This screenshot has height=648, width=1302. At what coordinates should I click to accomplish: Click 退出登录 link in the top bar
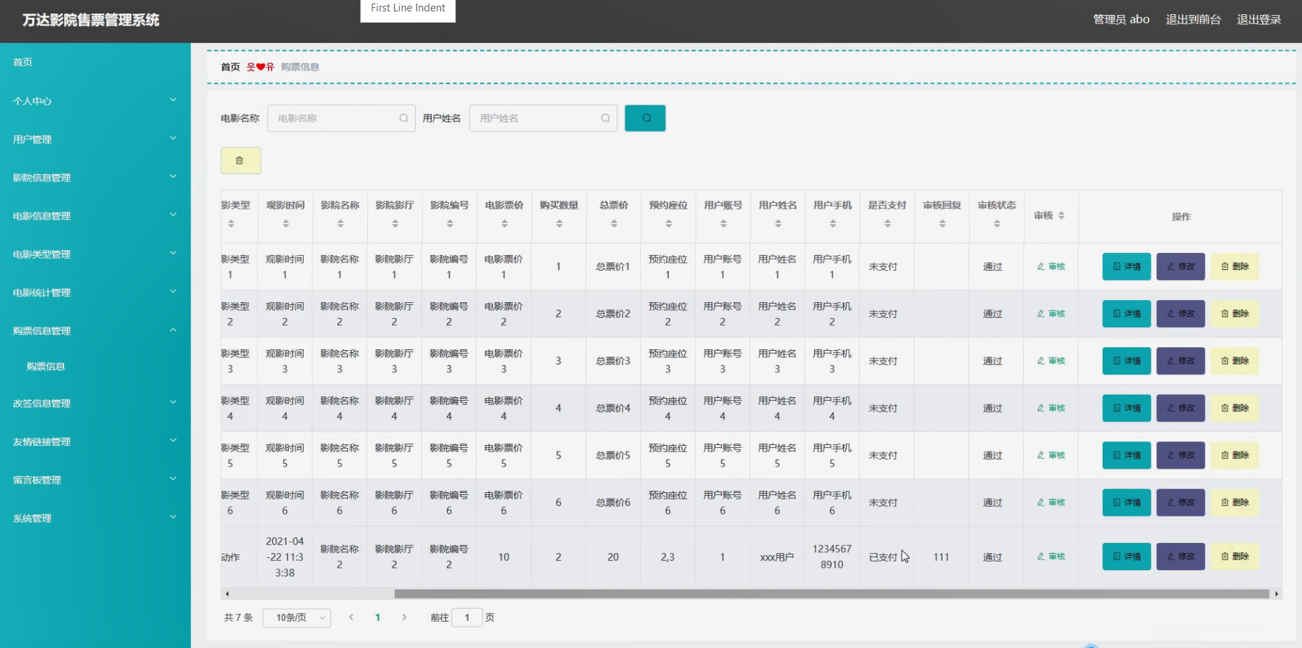[x=1258, y=19]
